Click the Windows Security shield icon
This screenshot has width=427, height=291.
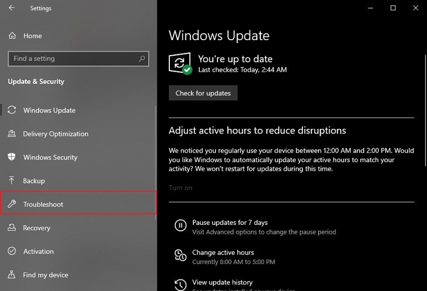tap(12, 157)
